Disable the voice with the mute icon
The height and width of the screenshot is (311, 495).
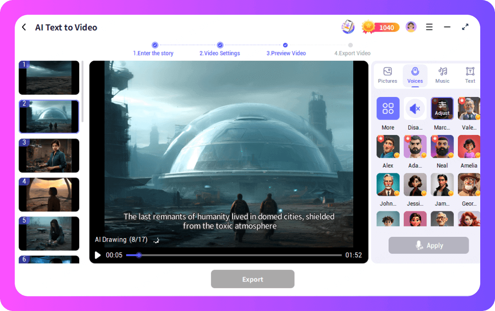pyautogui.click(x=415, y=109)
